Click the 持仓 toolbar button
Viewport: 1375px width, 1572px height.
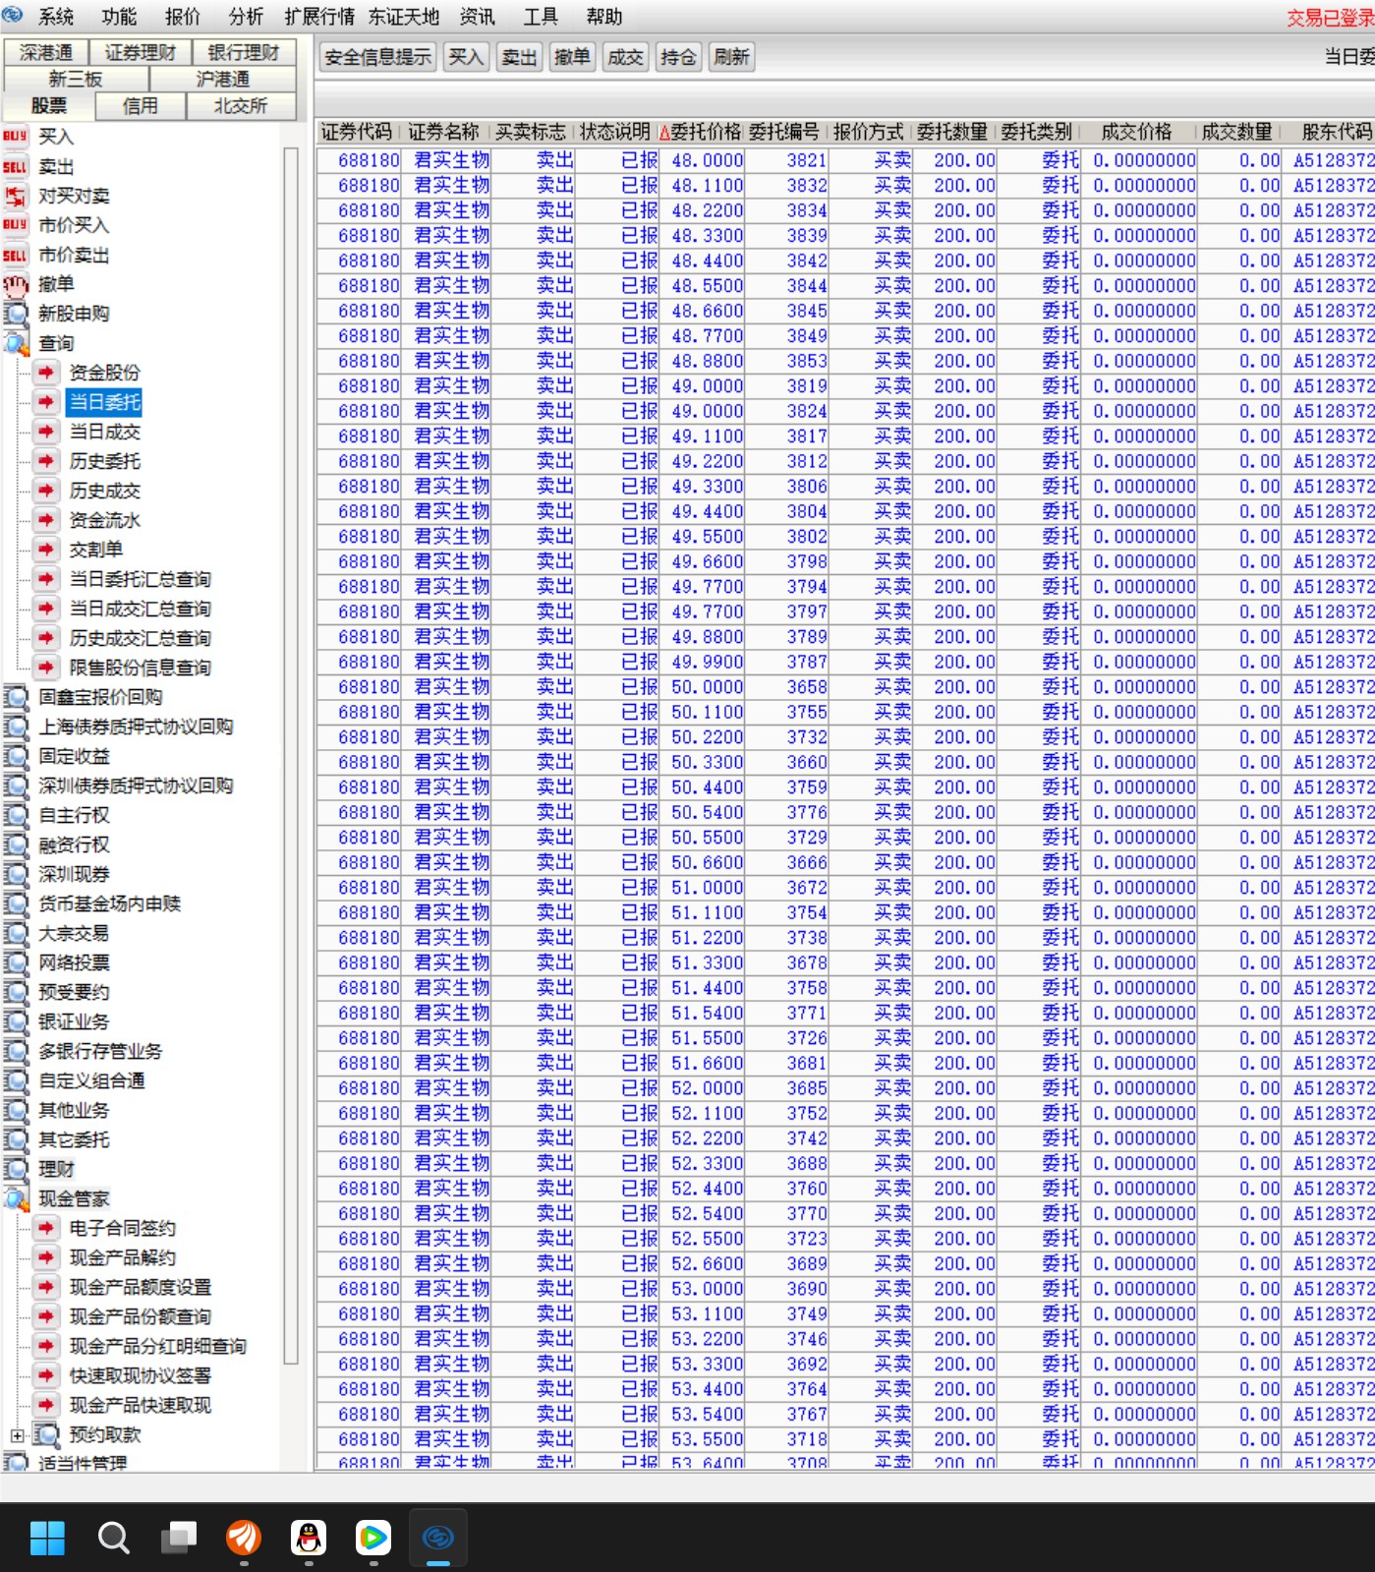pyautogui.click(x=678, y=57)
